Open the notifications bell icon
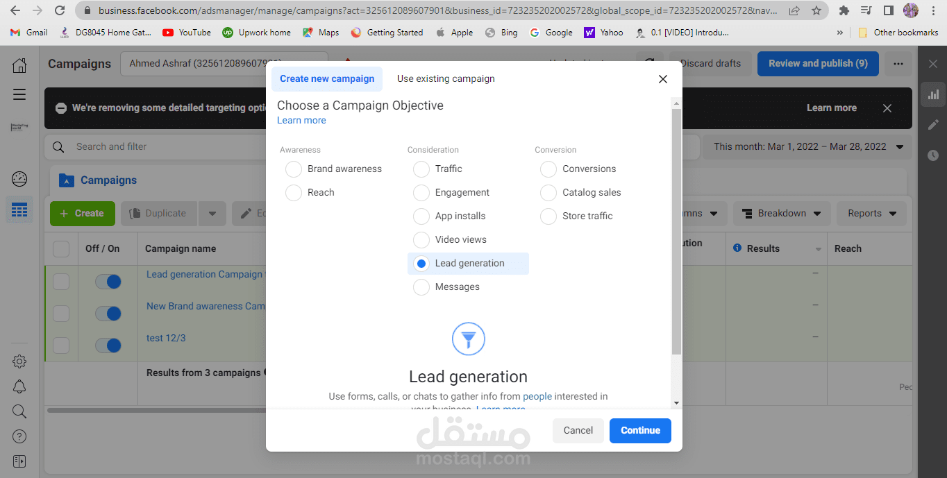This screenshot has width=947, height=478. pos(19,386)
